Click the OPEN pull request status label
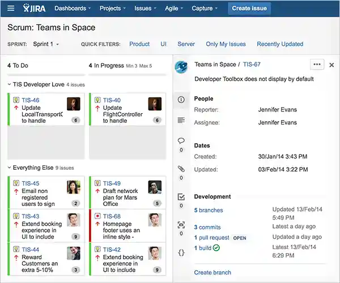 [240, 238]
